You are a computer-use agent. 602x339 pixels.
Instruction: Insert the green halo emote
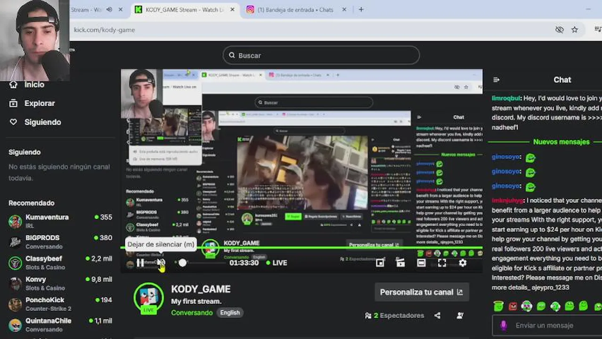[x=498, y=306]
